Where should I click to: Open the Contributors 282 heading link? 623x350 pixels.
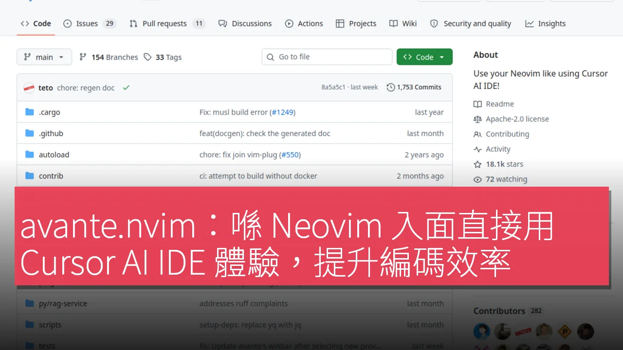click(x=508, y=311)
